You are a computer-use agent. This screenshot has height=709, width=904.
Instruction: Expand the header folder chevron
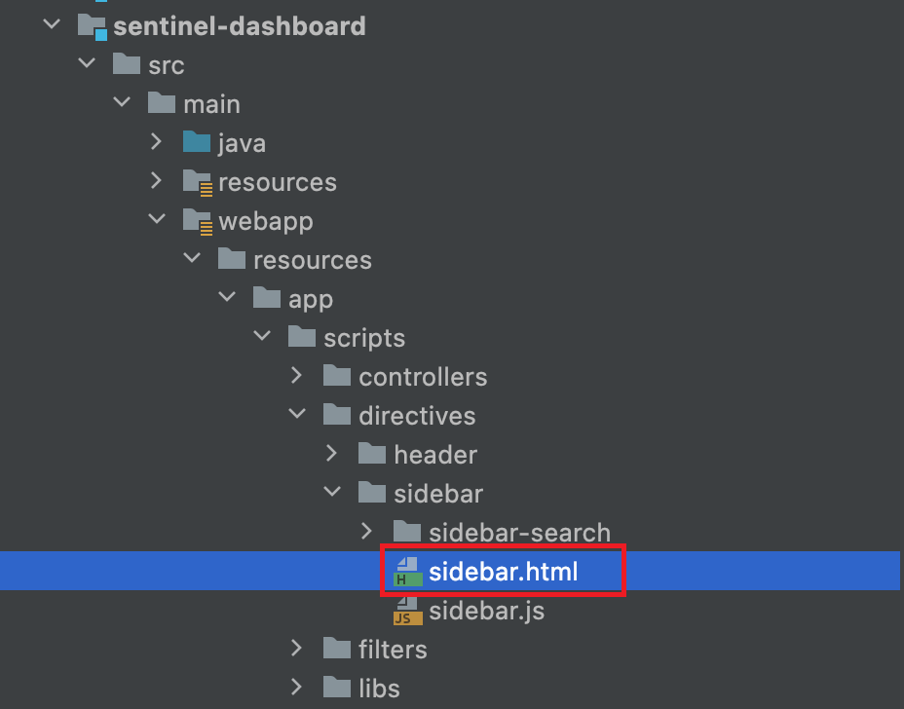[331, 453]
